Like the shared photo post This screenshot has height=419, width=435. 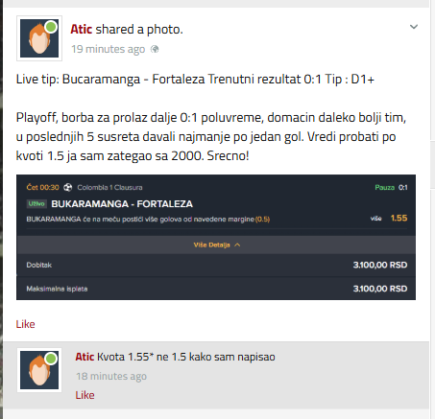(x=25, y=324)
